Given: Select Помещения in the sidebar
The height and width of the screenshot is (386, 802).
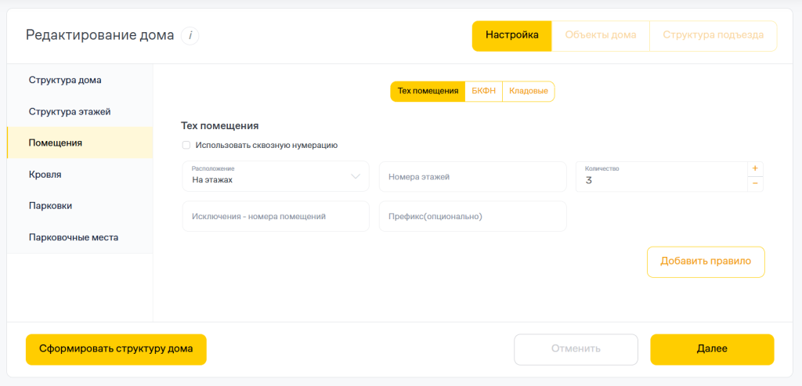Looking at the screenshot, I should 80,142.
